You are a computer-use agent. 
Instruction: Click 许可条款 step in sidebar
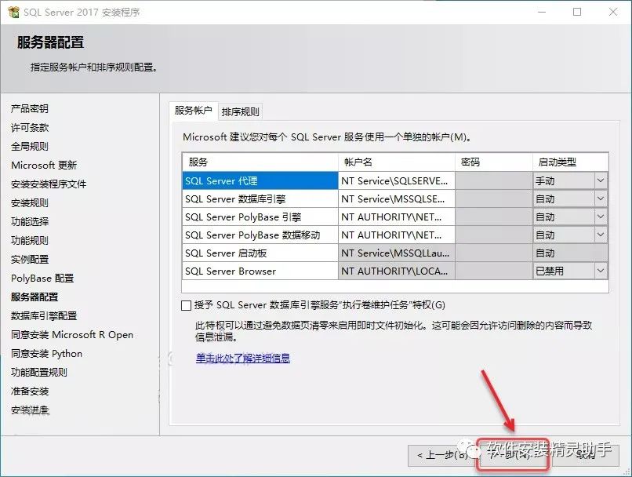coord(30,127)
